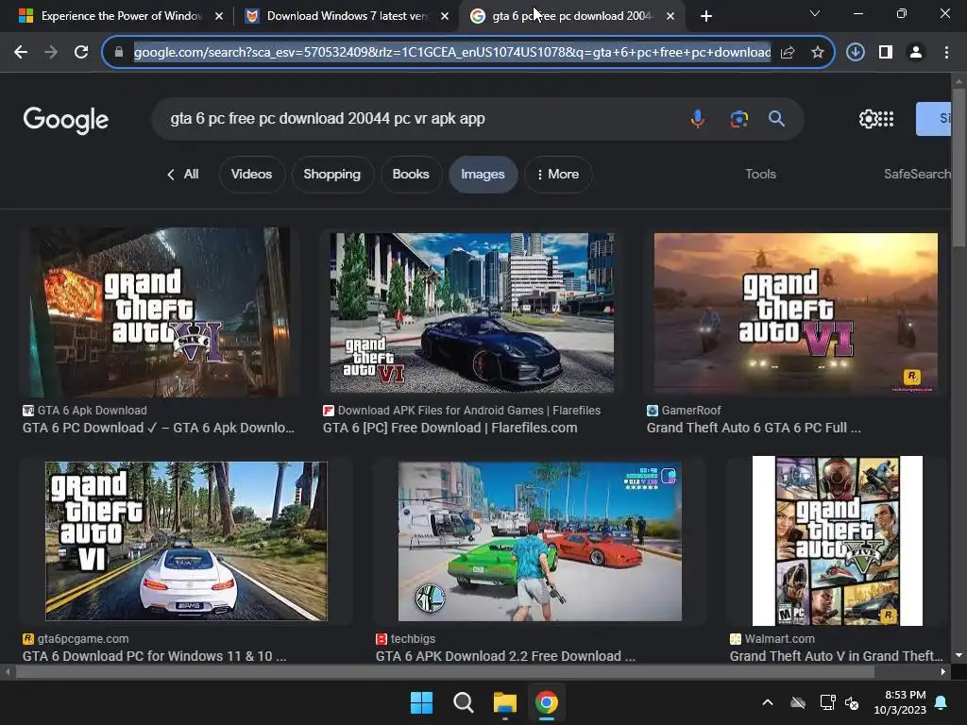Open the Chrome profile icon
This screenshot has width=967, height=725.
916,53
